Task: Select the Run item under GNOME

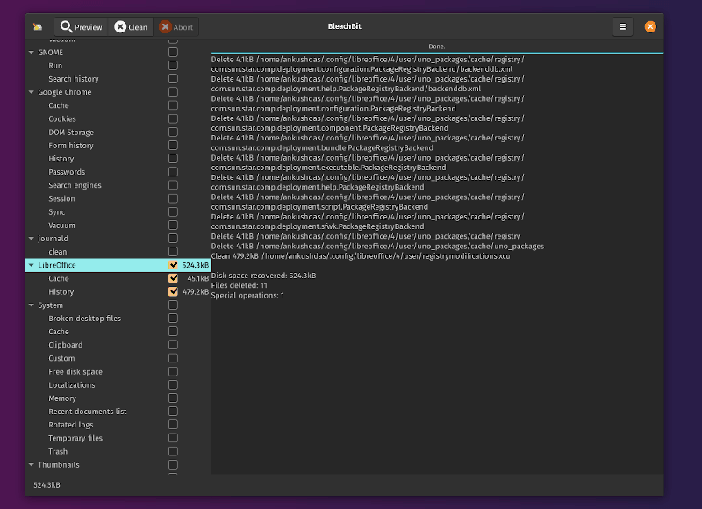Action: click(55, 66)
